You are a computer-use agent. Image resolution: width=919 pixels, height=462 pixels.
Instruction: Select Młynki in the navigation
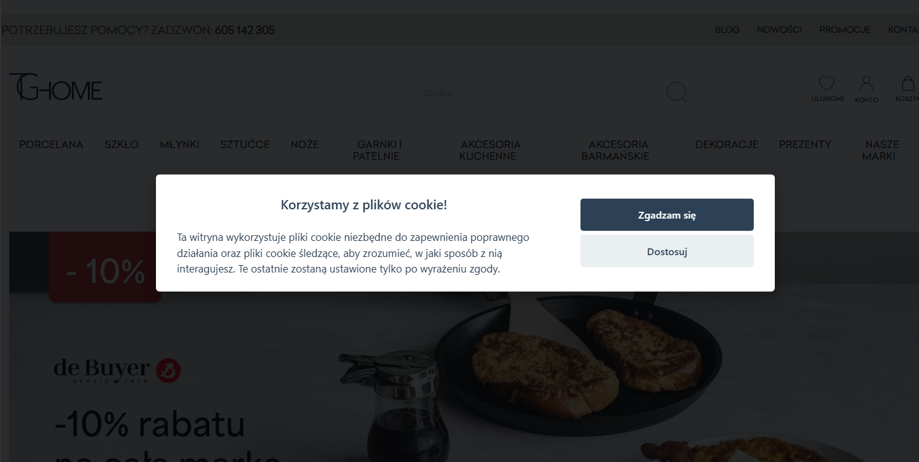179,144
